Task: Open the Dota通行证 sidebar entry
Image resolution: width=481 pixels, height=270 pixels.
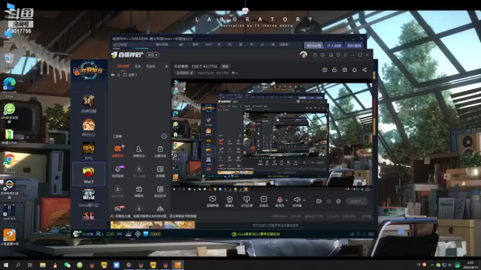Action: (88, 198)
